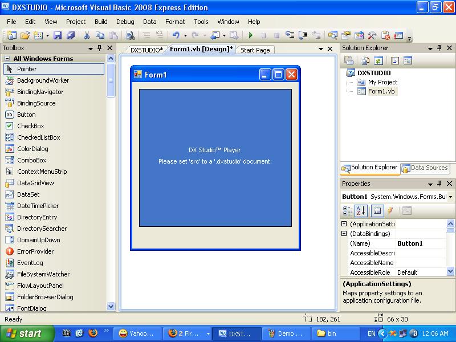Undo the last action in the toolbar

176,35
